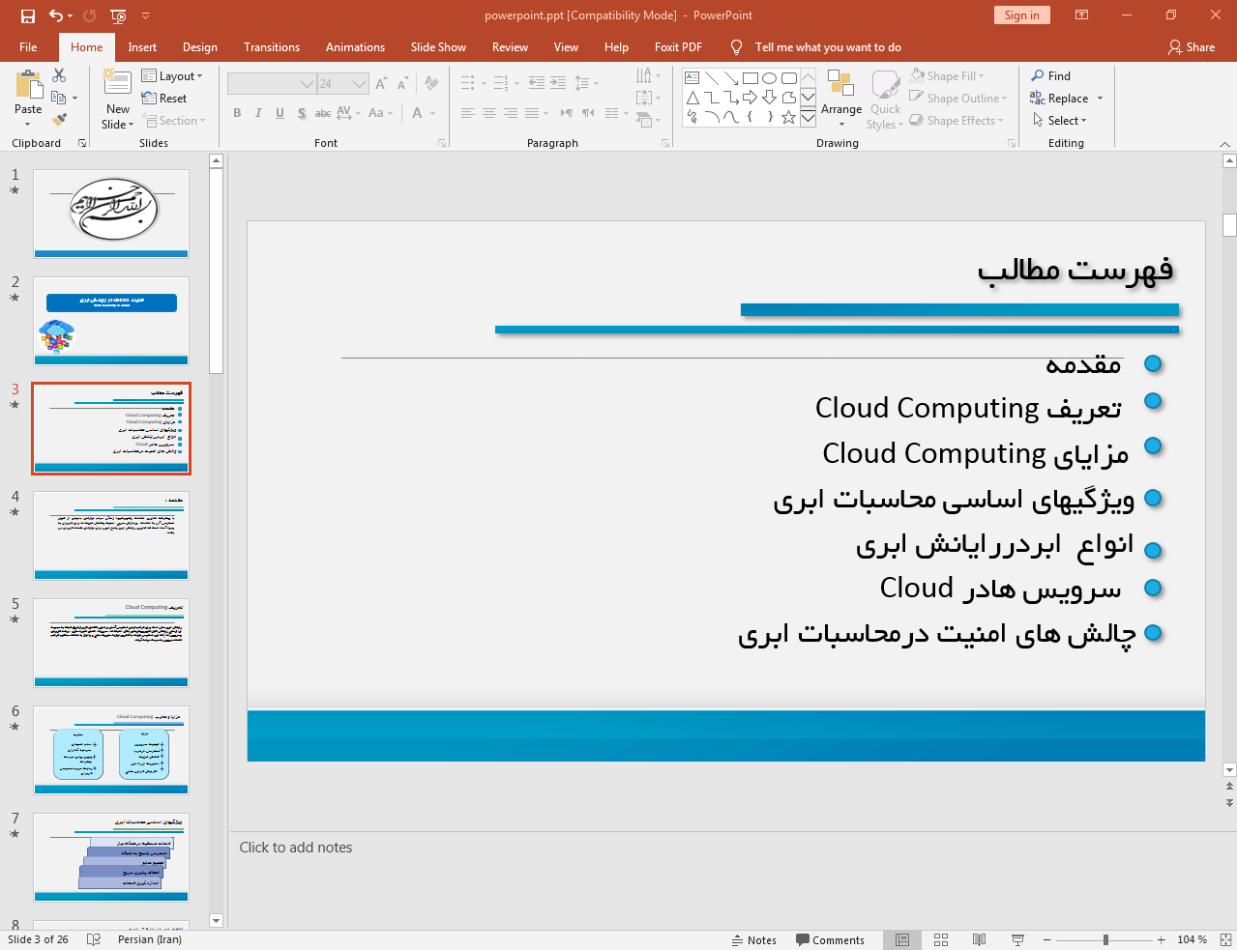Expand the shapes gallery More arrow
Screen dimensions: 1237x950
808,117
